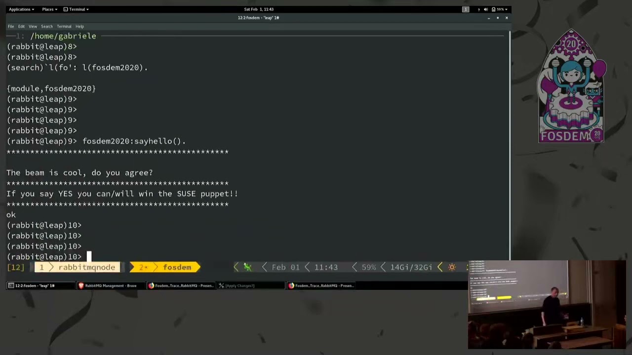632x355 pixels.
Task: Switch to tmux window 2 fosdem
Action: (x=165, y=267)
